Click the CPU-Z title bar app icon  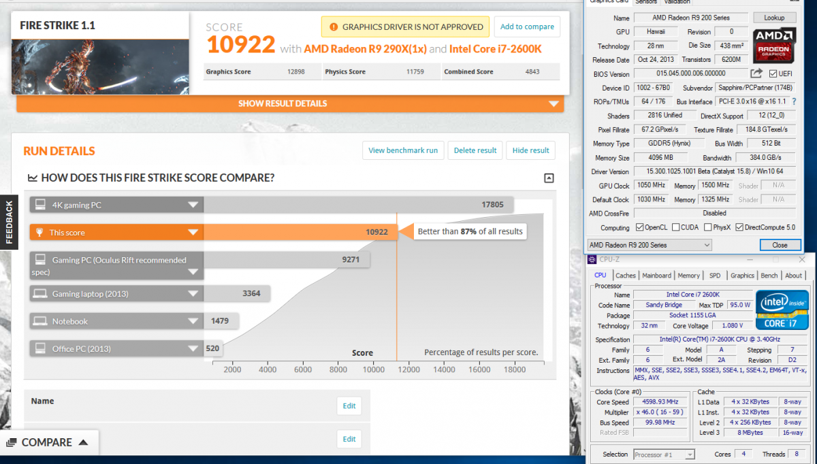[593, 259]
